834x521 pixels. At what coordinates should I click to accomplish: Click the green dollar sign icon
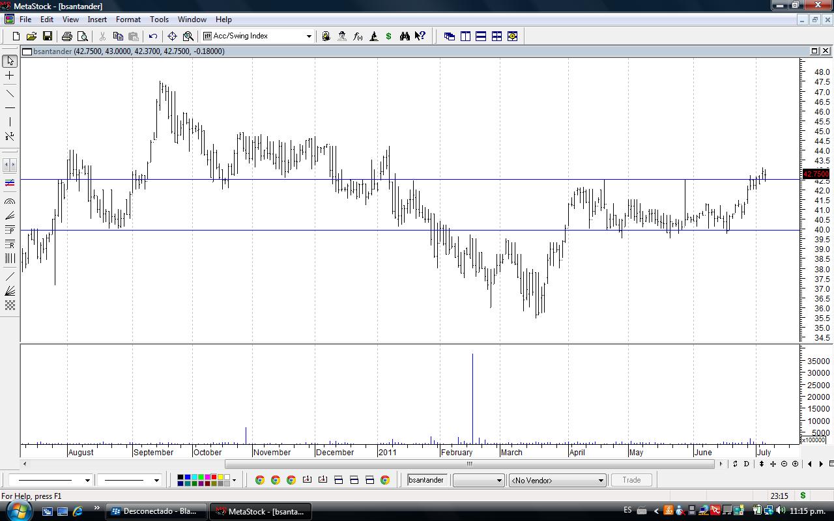tap(389, 36)
